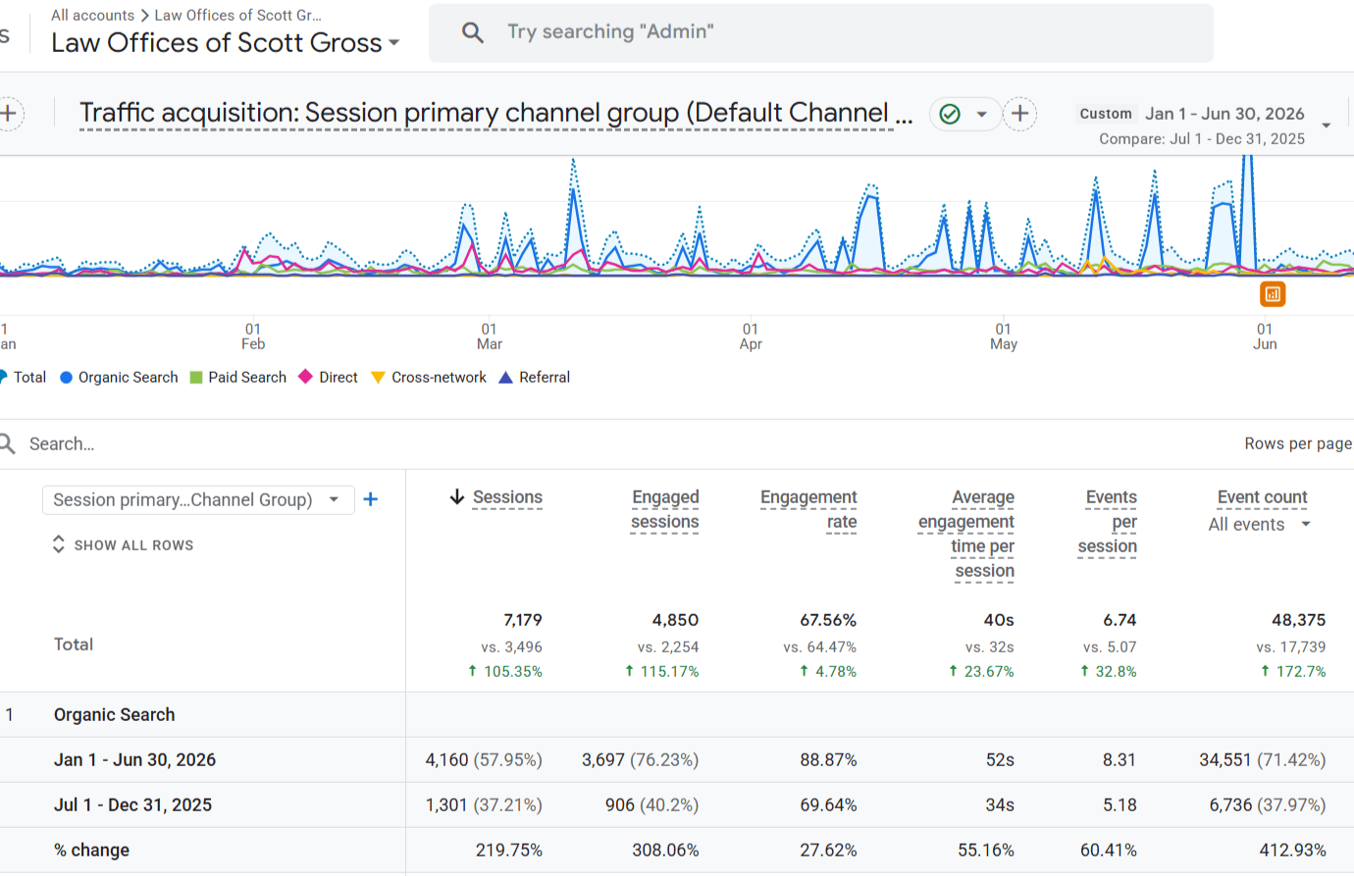Click the Sessions sort arrow icon
Image resolution: width=1354 pixels, height=876 pixels.
pyautogui.click(x=457, y=497)
